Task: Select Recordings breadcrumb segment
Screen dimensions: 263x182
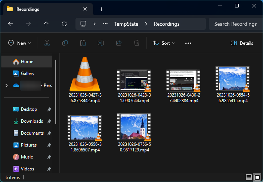Action: (167, 24)
